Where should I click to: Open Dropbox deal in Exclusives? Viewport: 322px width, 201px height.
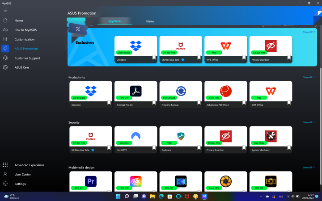(x=136, y=49)
